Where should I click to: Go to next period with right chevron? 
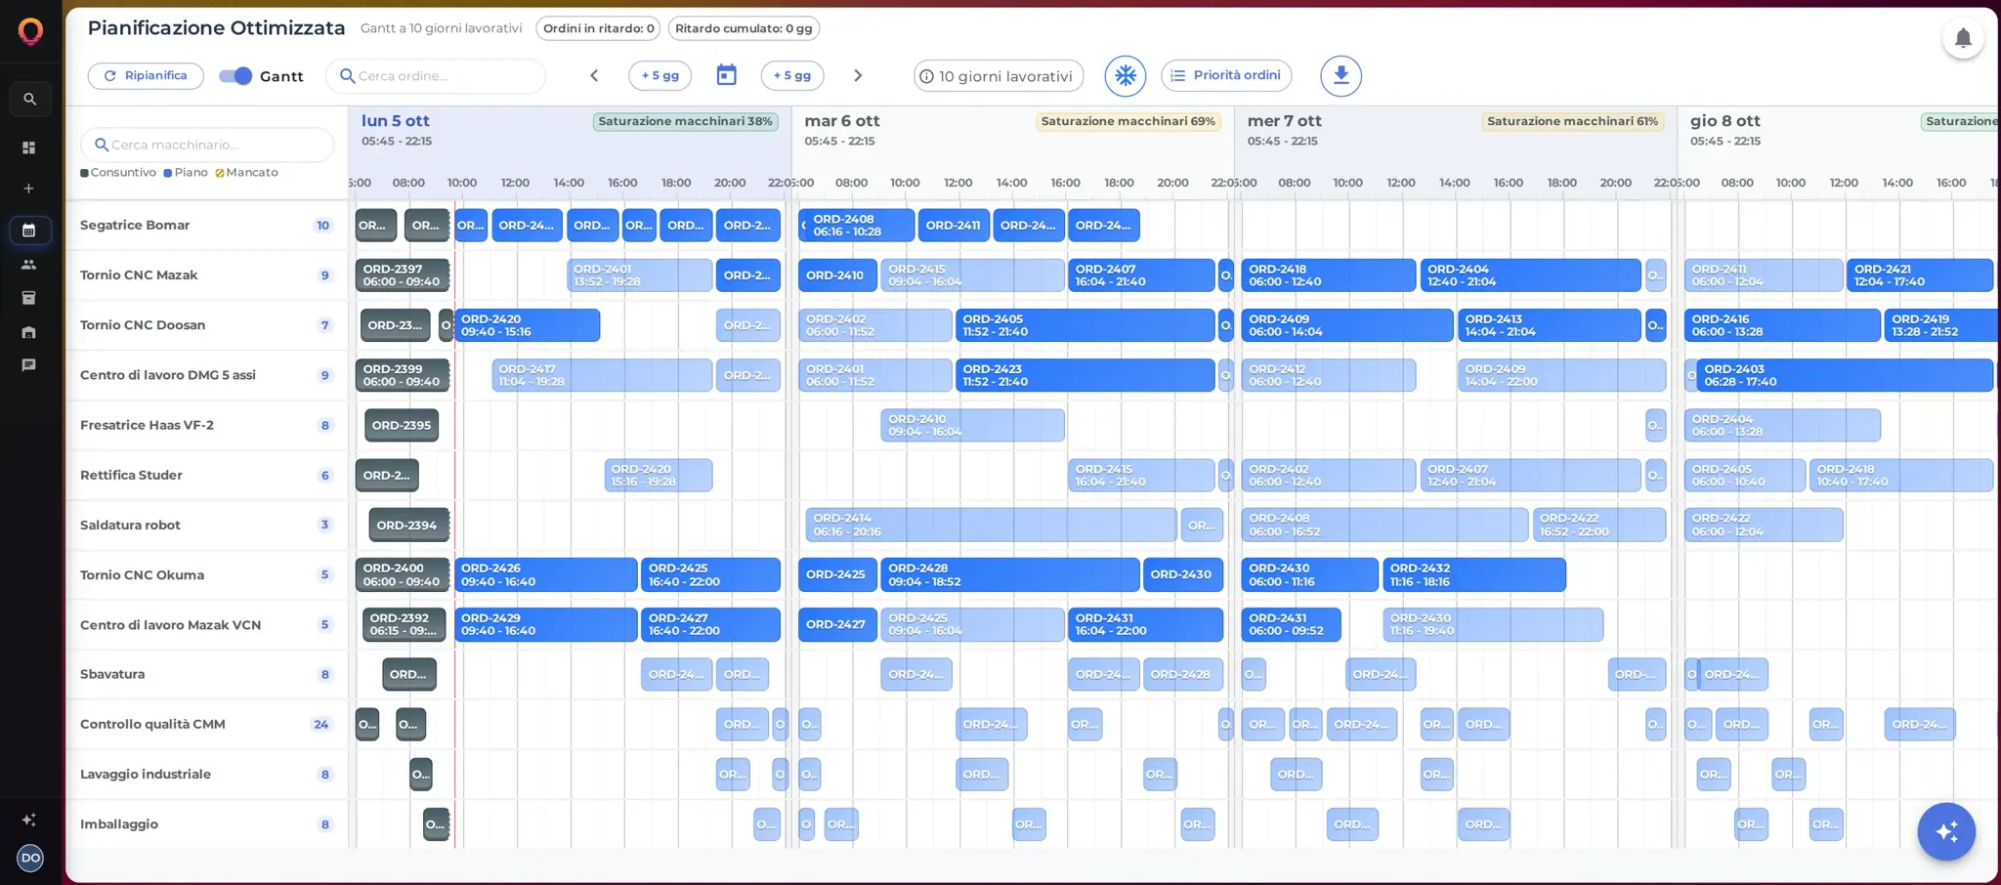(x=858, y=75)
